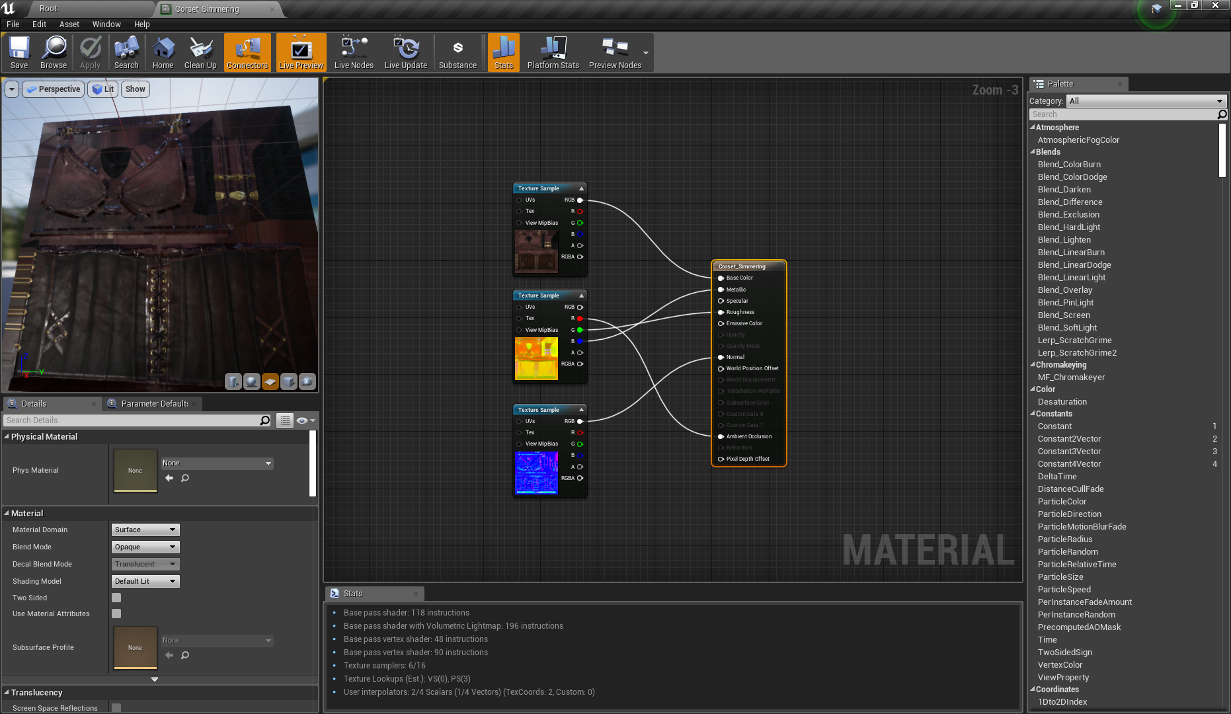This screenshot has width=1231, height=714.
Task: Click the Phys Material None swatch
Action: [135, 470]
